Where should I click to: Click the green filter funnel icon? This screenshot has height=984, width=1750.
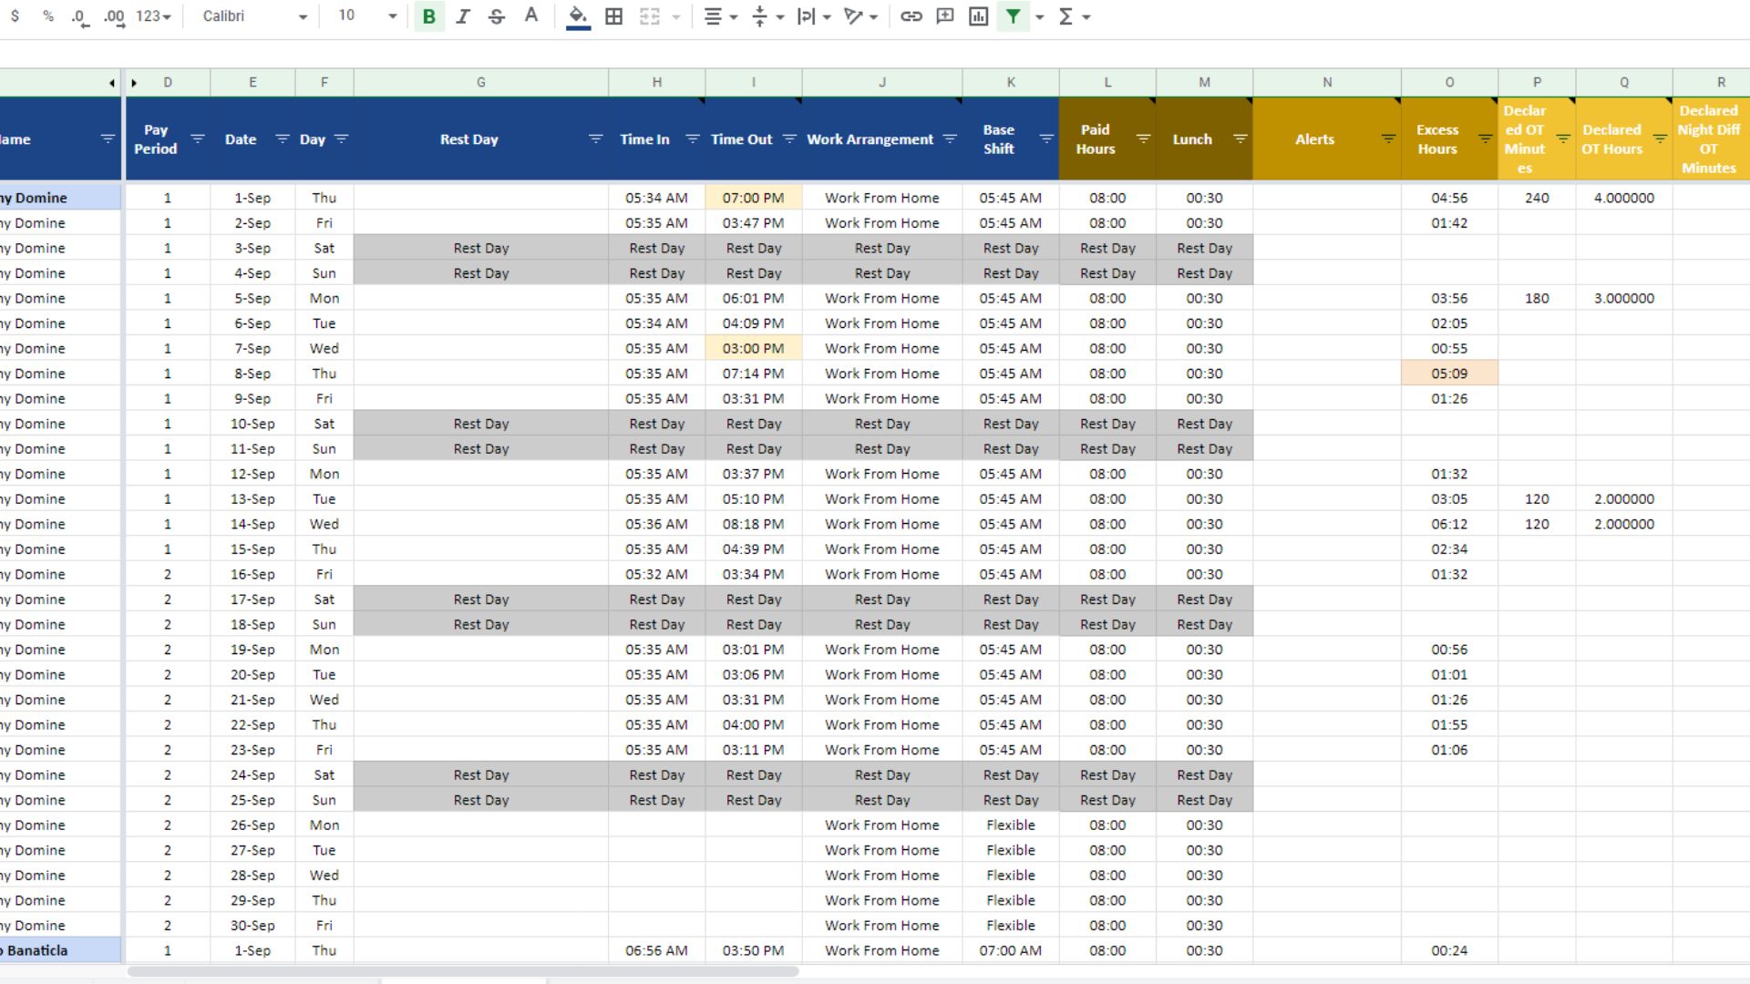click(x=1013, y=16)
